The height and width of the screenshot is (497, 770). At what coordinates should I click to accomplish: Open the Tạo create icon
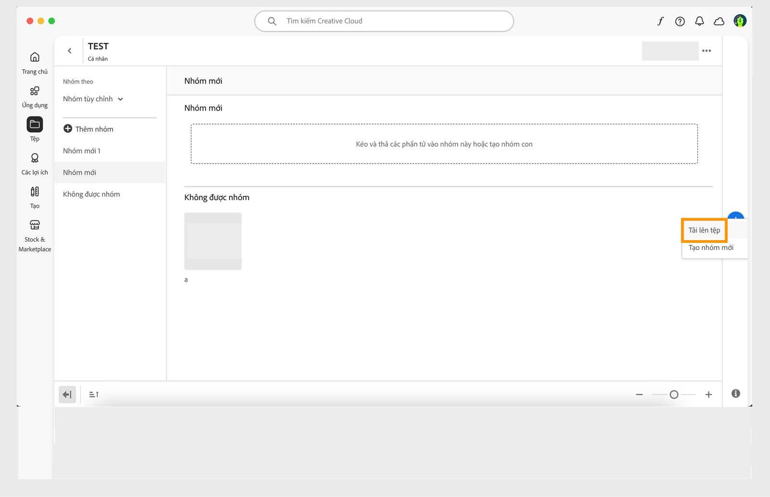coord(35,191)
